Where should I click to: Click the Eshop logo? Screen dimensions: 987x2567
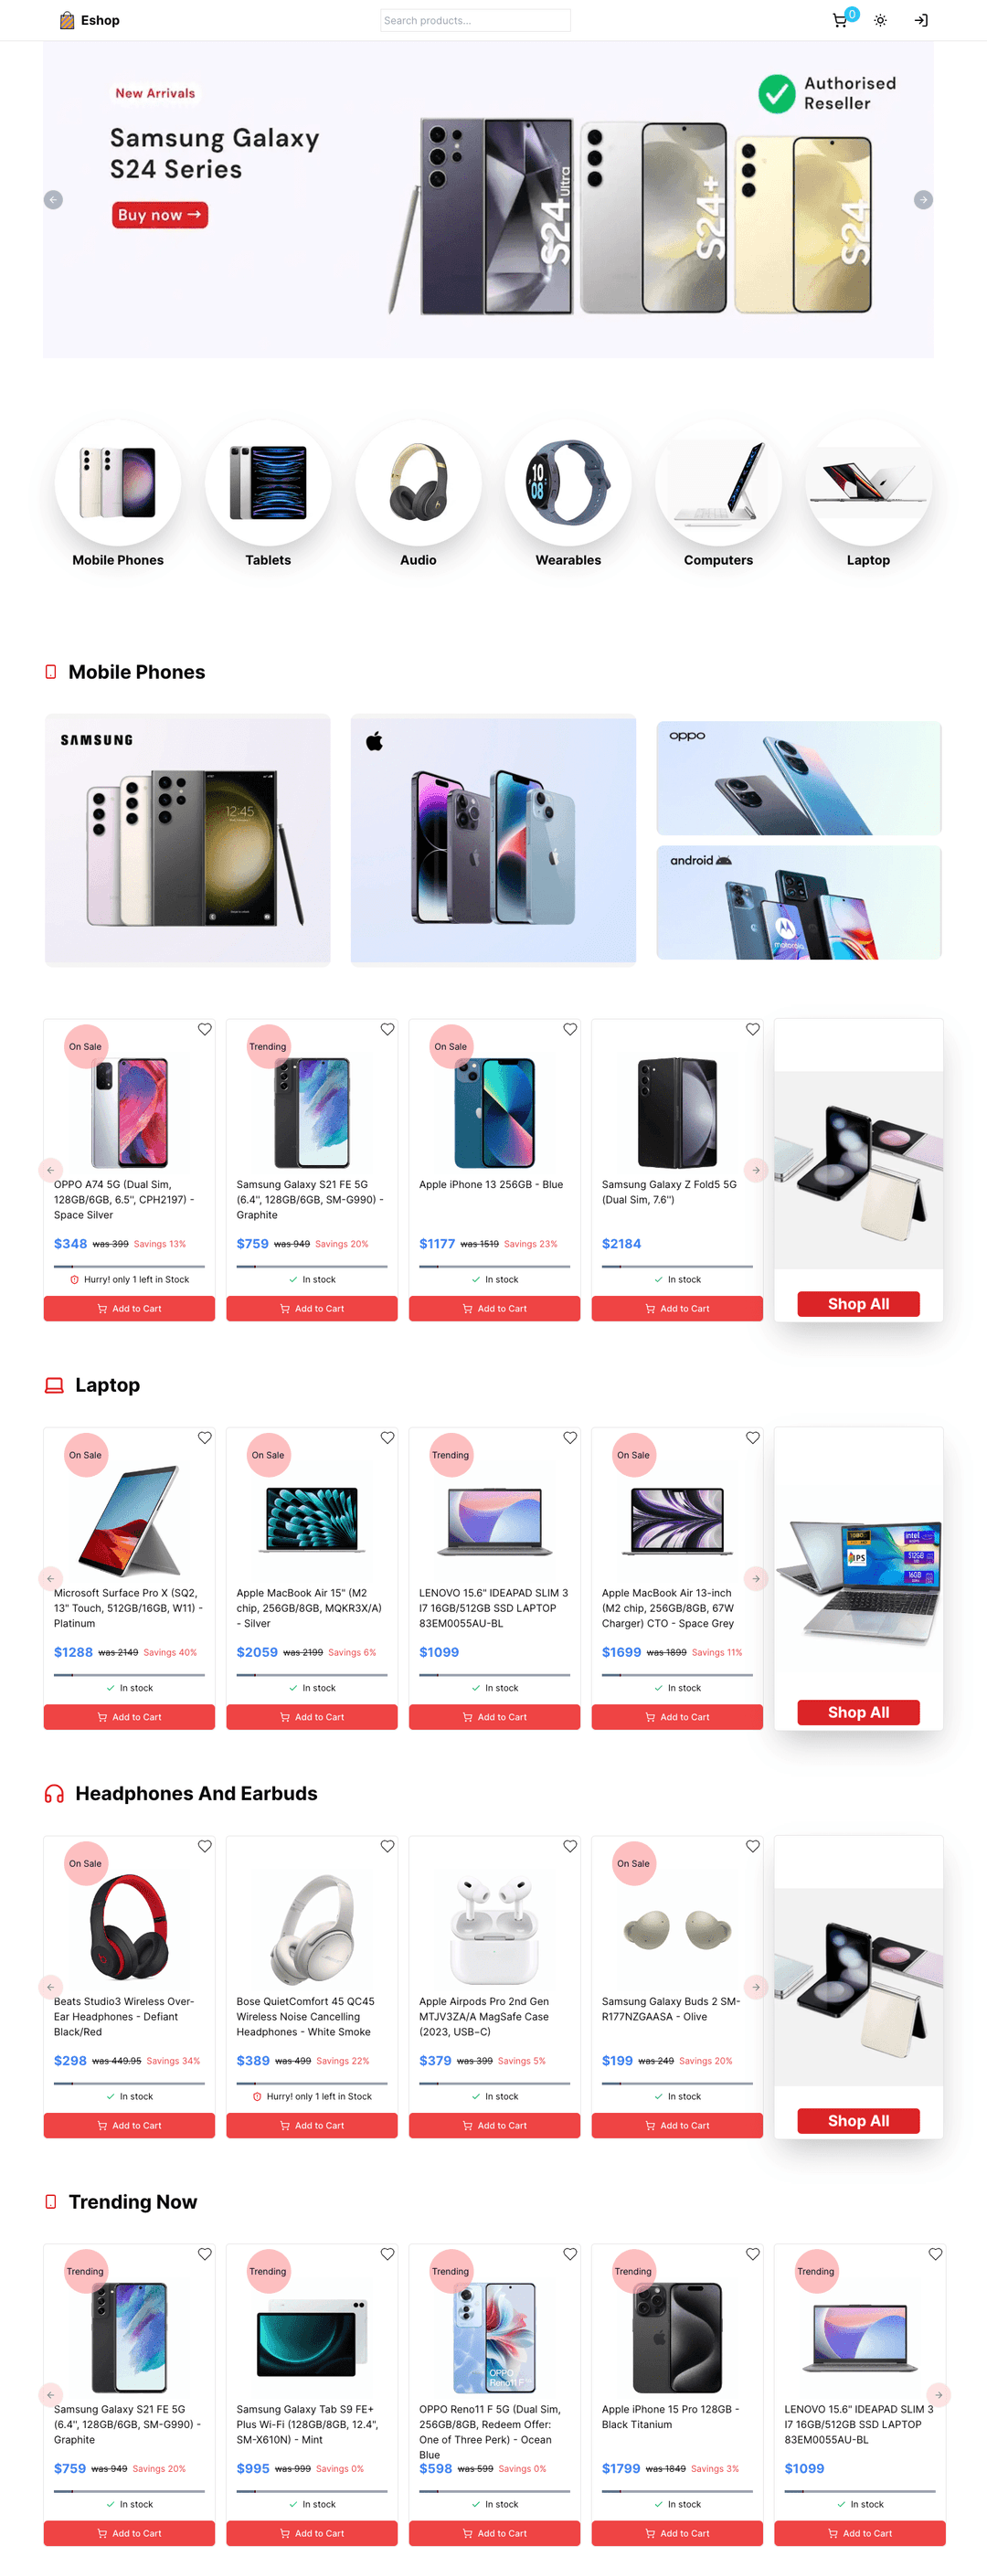90,20
